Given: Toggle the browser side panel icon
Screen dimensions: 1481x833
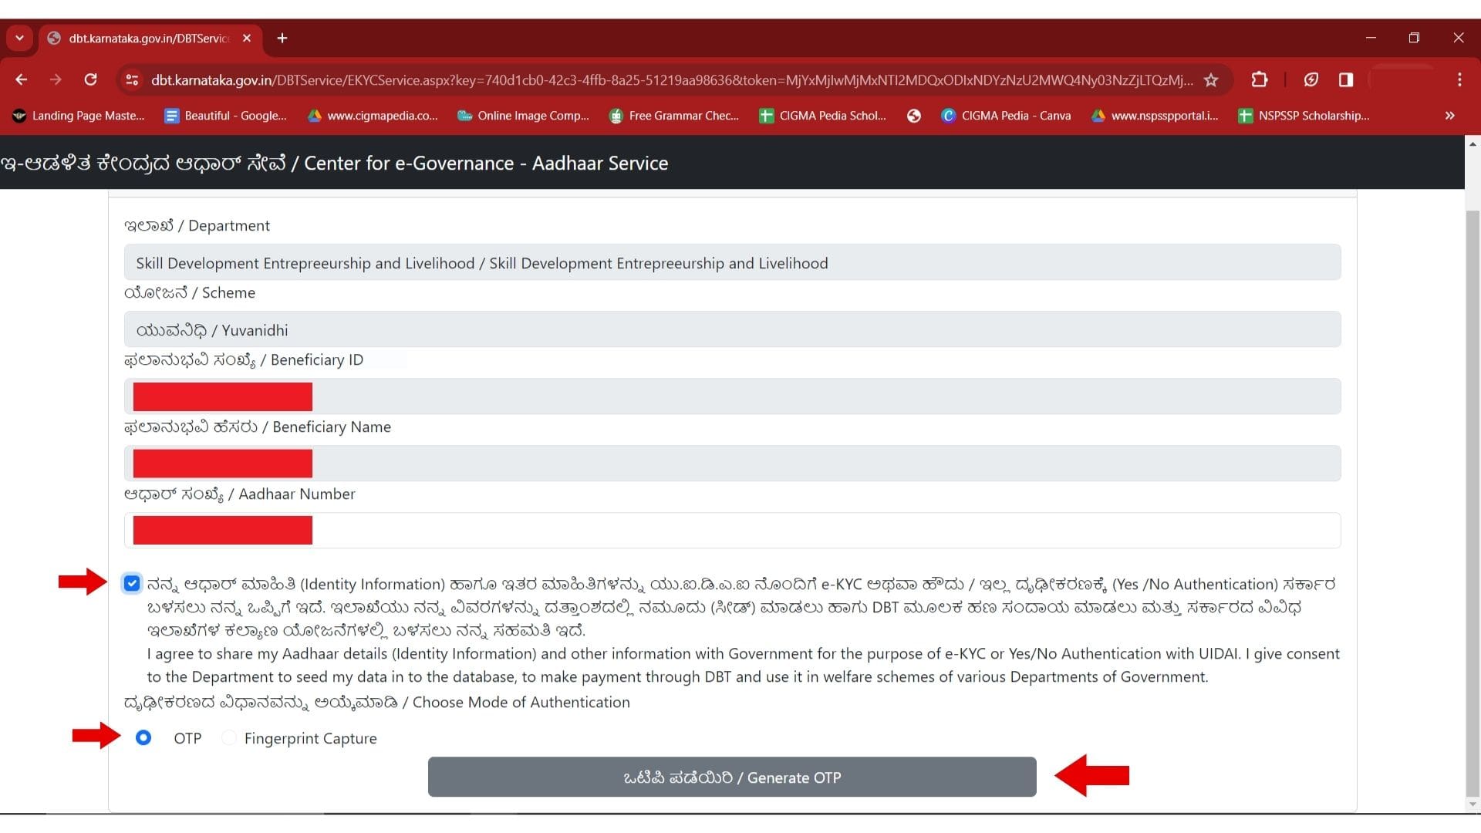Looking at the screenshot, I should click(1346, 79).
